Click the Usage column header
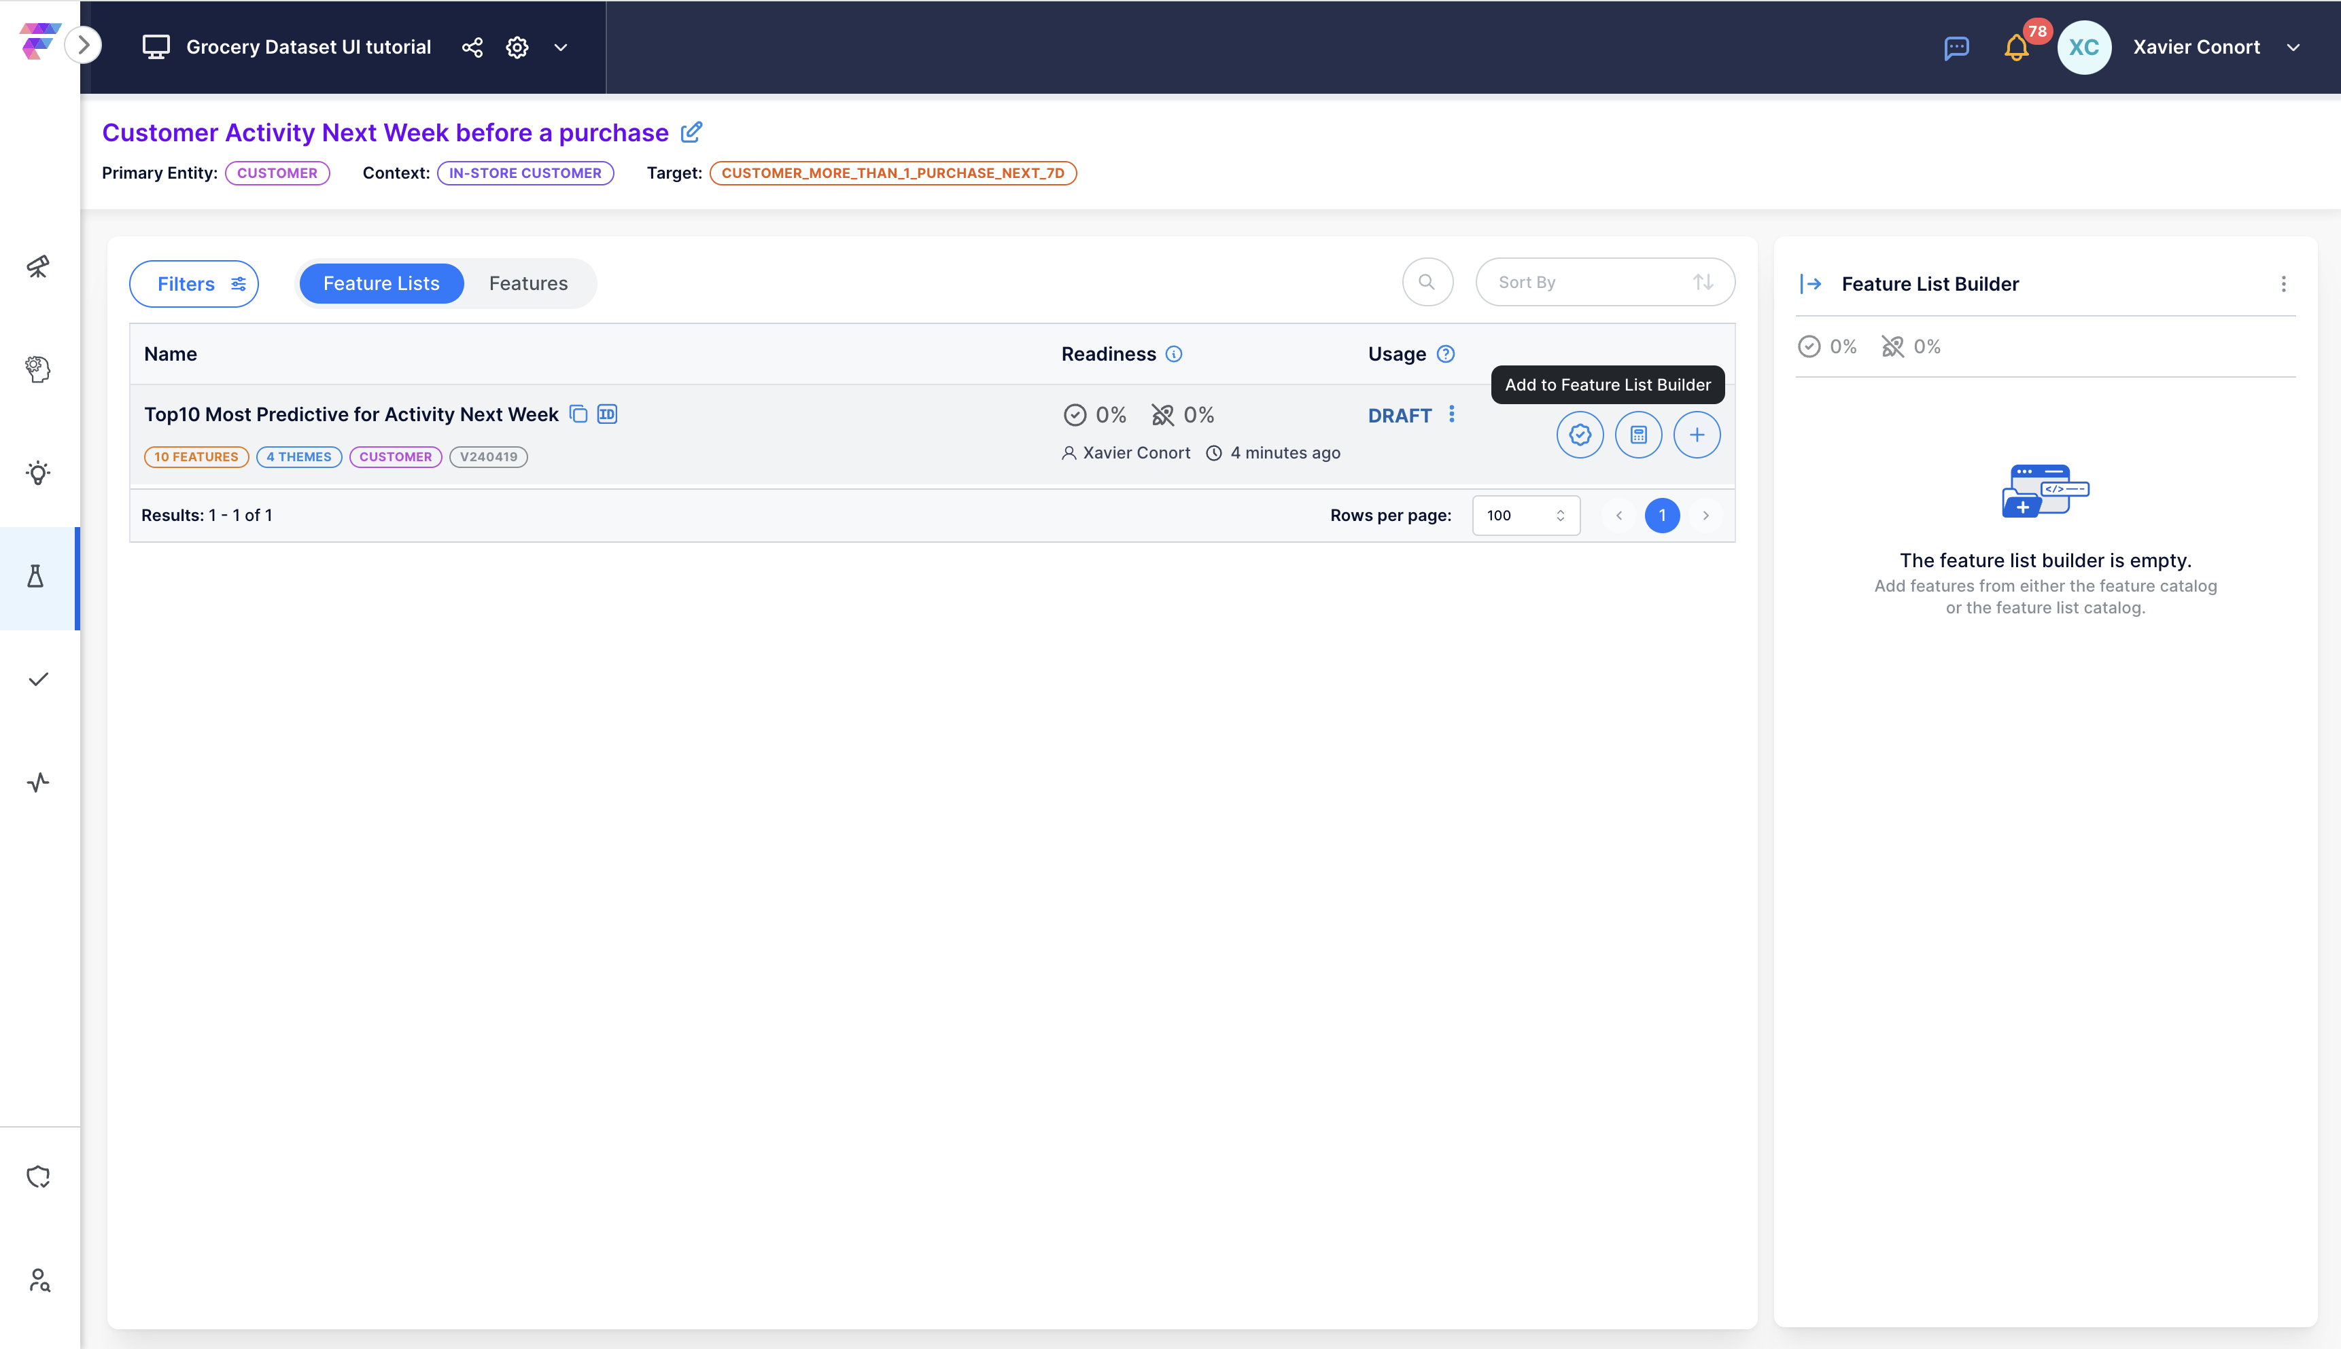2341x1349 pixels. coord(1397,354)
